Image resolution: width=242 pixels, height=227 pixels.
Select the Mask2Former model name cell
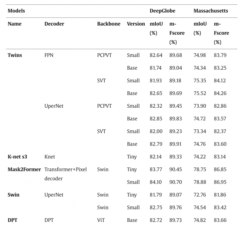pyautogui.click(x=24, y=169)
